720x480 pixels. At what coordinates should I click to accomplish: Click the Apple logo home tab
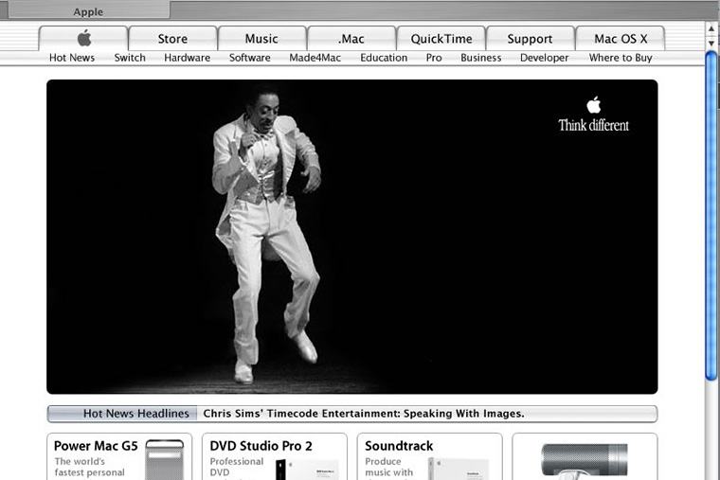tap(83, 39)
